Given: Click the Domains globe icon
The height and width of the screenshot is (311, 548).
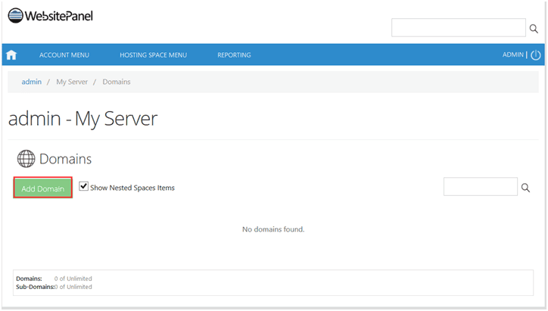Looking at the screenshot, I should point(26,159).
